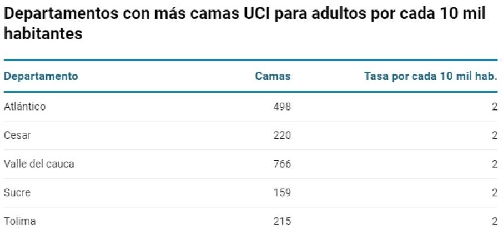This screenshot has height=240, width=503.
Task: Click the word "habitantes" in the title
Action: pos(43,34)
